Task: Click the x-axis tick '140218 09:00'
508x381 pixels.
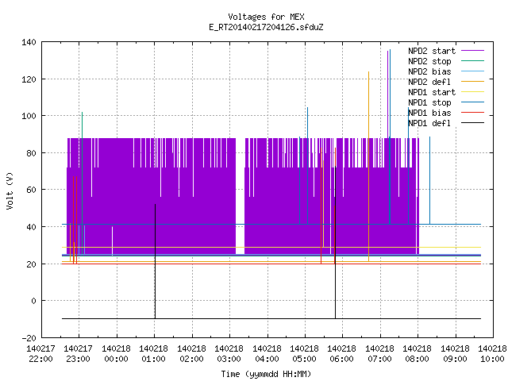Action: pyautogui.click(x=455, y=354)
